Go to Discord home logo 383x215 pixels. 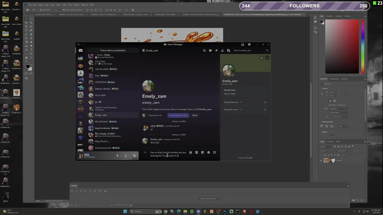coord(80,50)
